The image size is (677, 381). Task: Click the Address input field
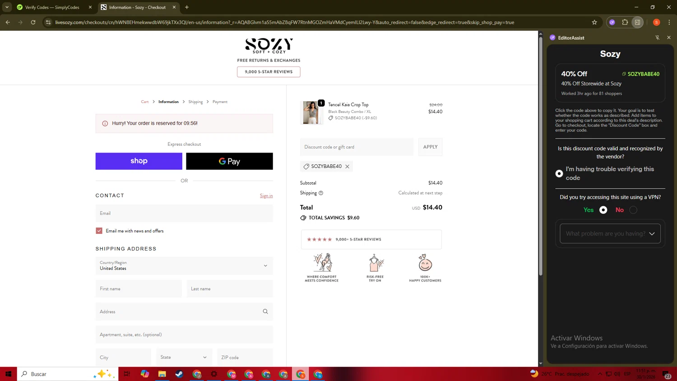tap(184, 311)
